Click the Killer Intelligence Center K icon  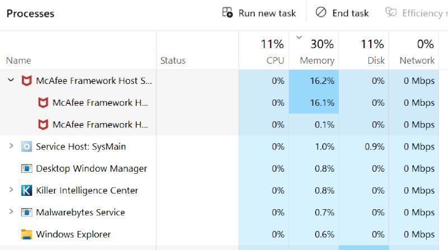[26, 191]
